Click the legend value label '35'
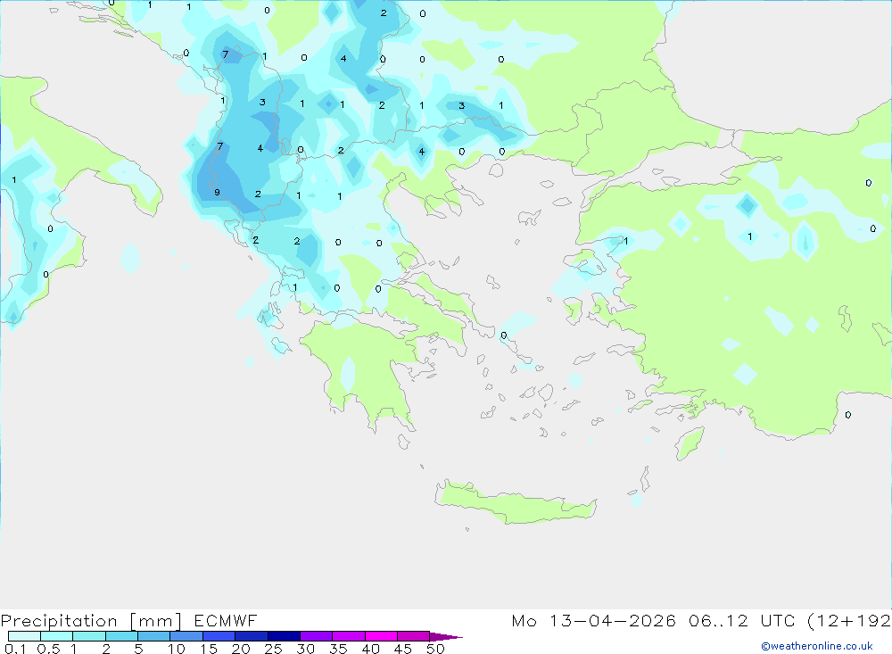Viewport: 892px width, 654px height. pos(338,649)
